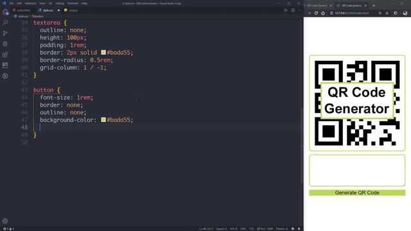This screenshot has width=411, height=231.
Task: Click 'font-size' on line 44
Action: pos(55,98)
